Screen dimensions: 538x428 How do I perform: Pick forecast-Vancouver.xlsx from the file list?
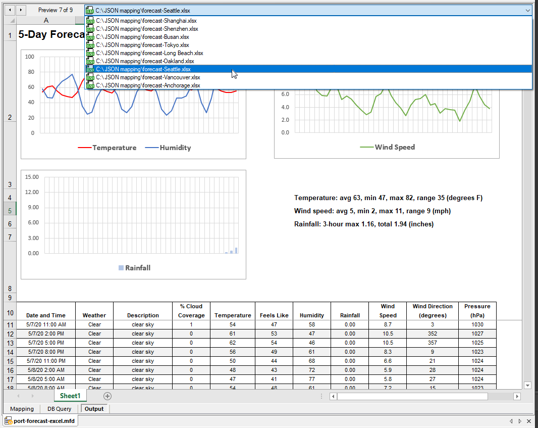(148, 77)
